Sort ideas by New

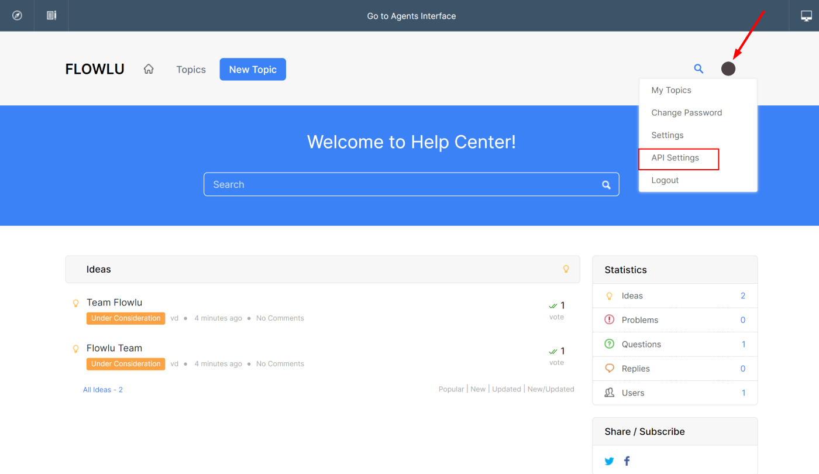478,389
